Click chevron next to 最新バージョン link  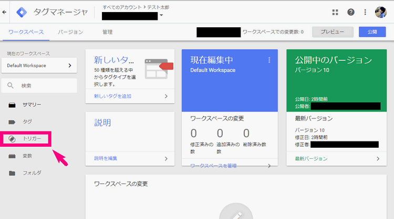click(378, 159)
